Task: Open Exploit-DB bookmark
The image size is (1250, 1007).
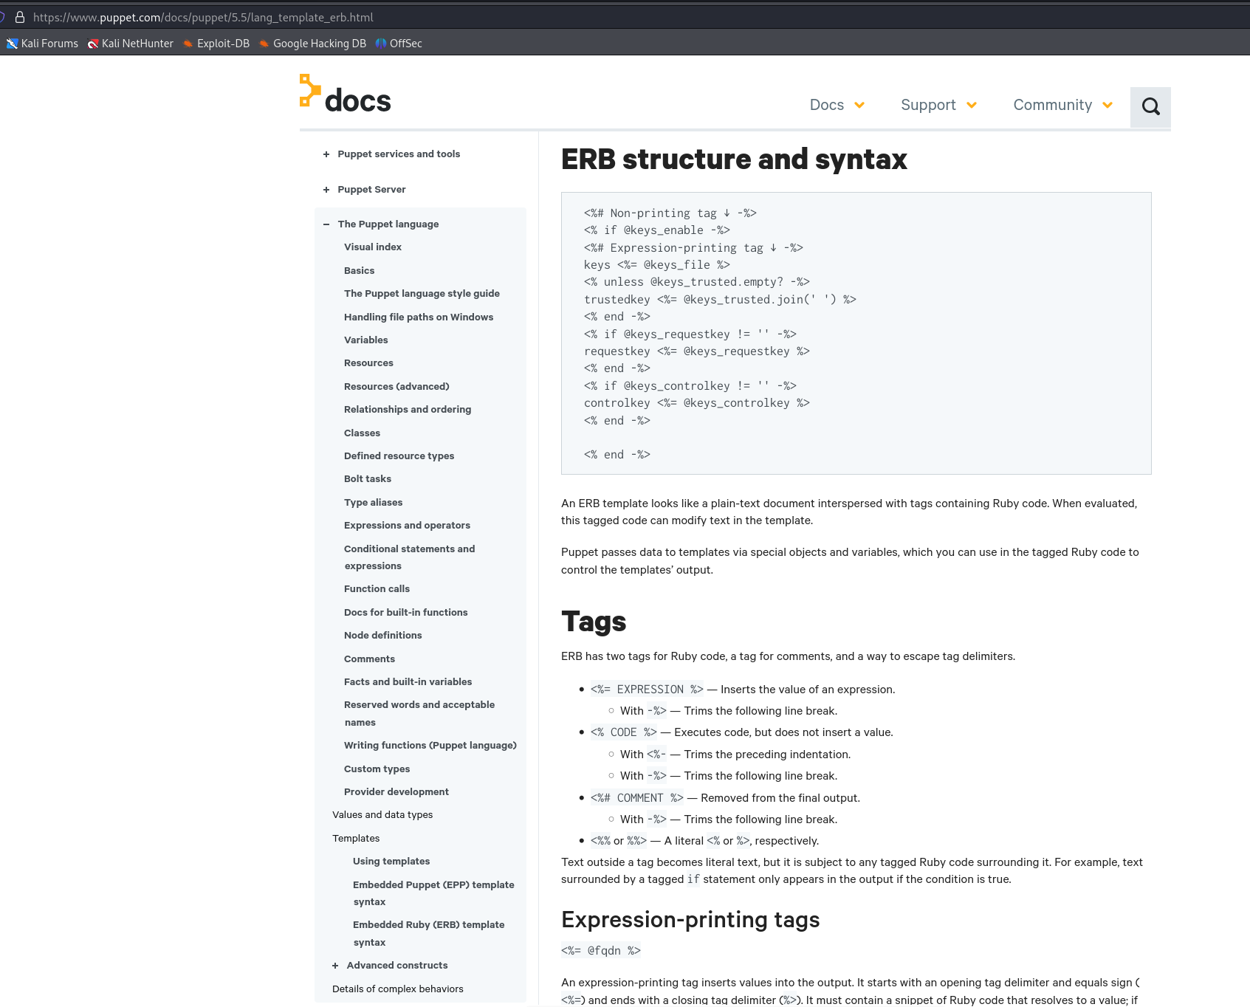Action: click(x=216, y=44)
